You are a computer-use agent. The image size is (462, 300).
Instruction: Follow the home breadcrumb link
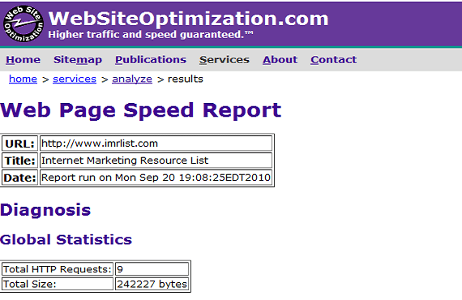(x=23, y=79)
